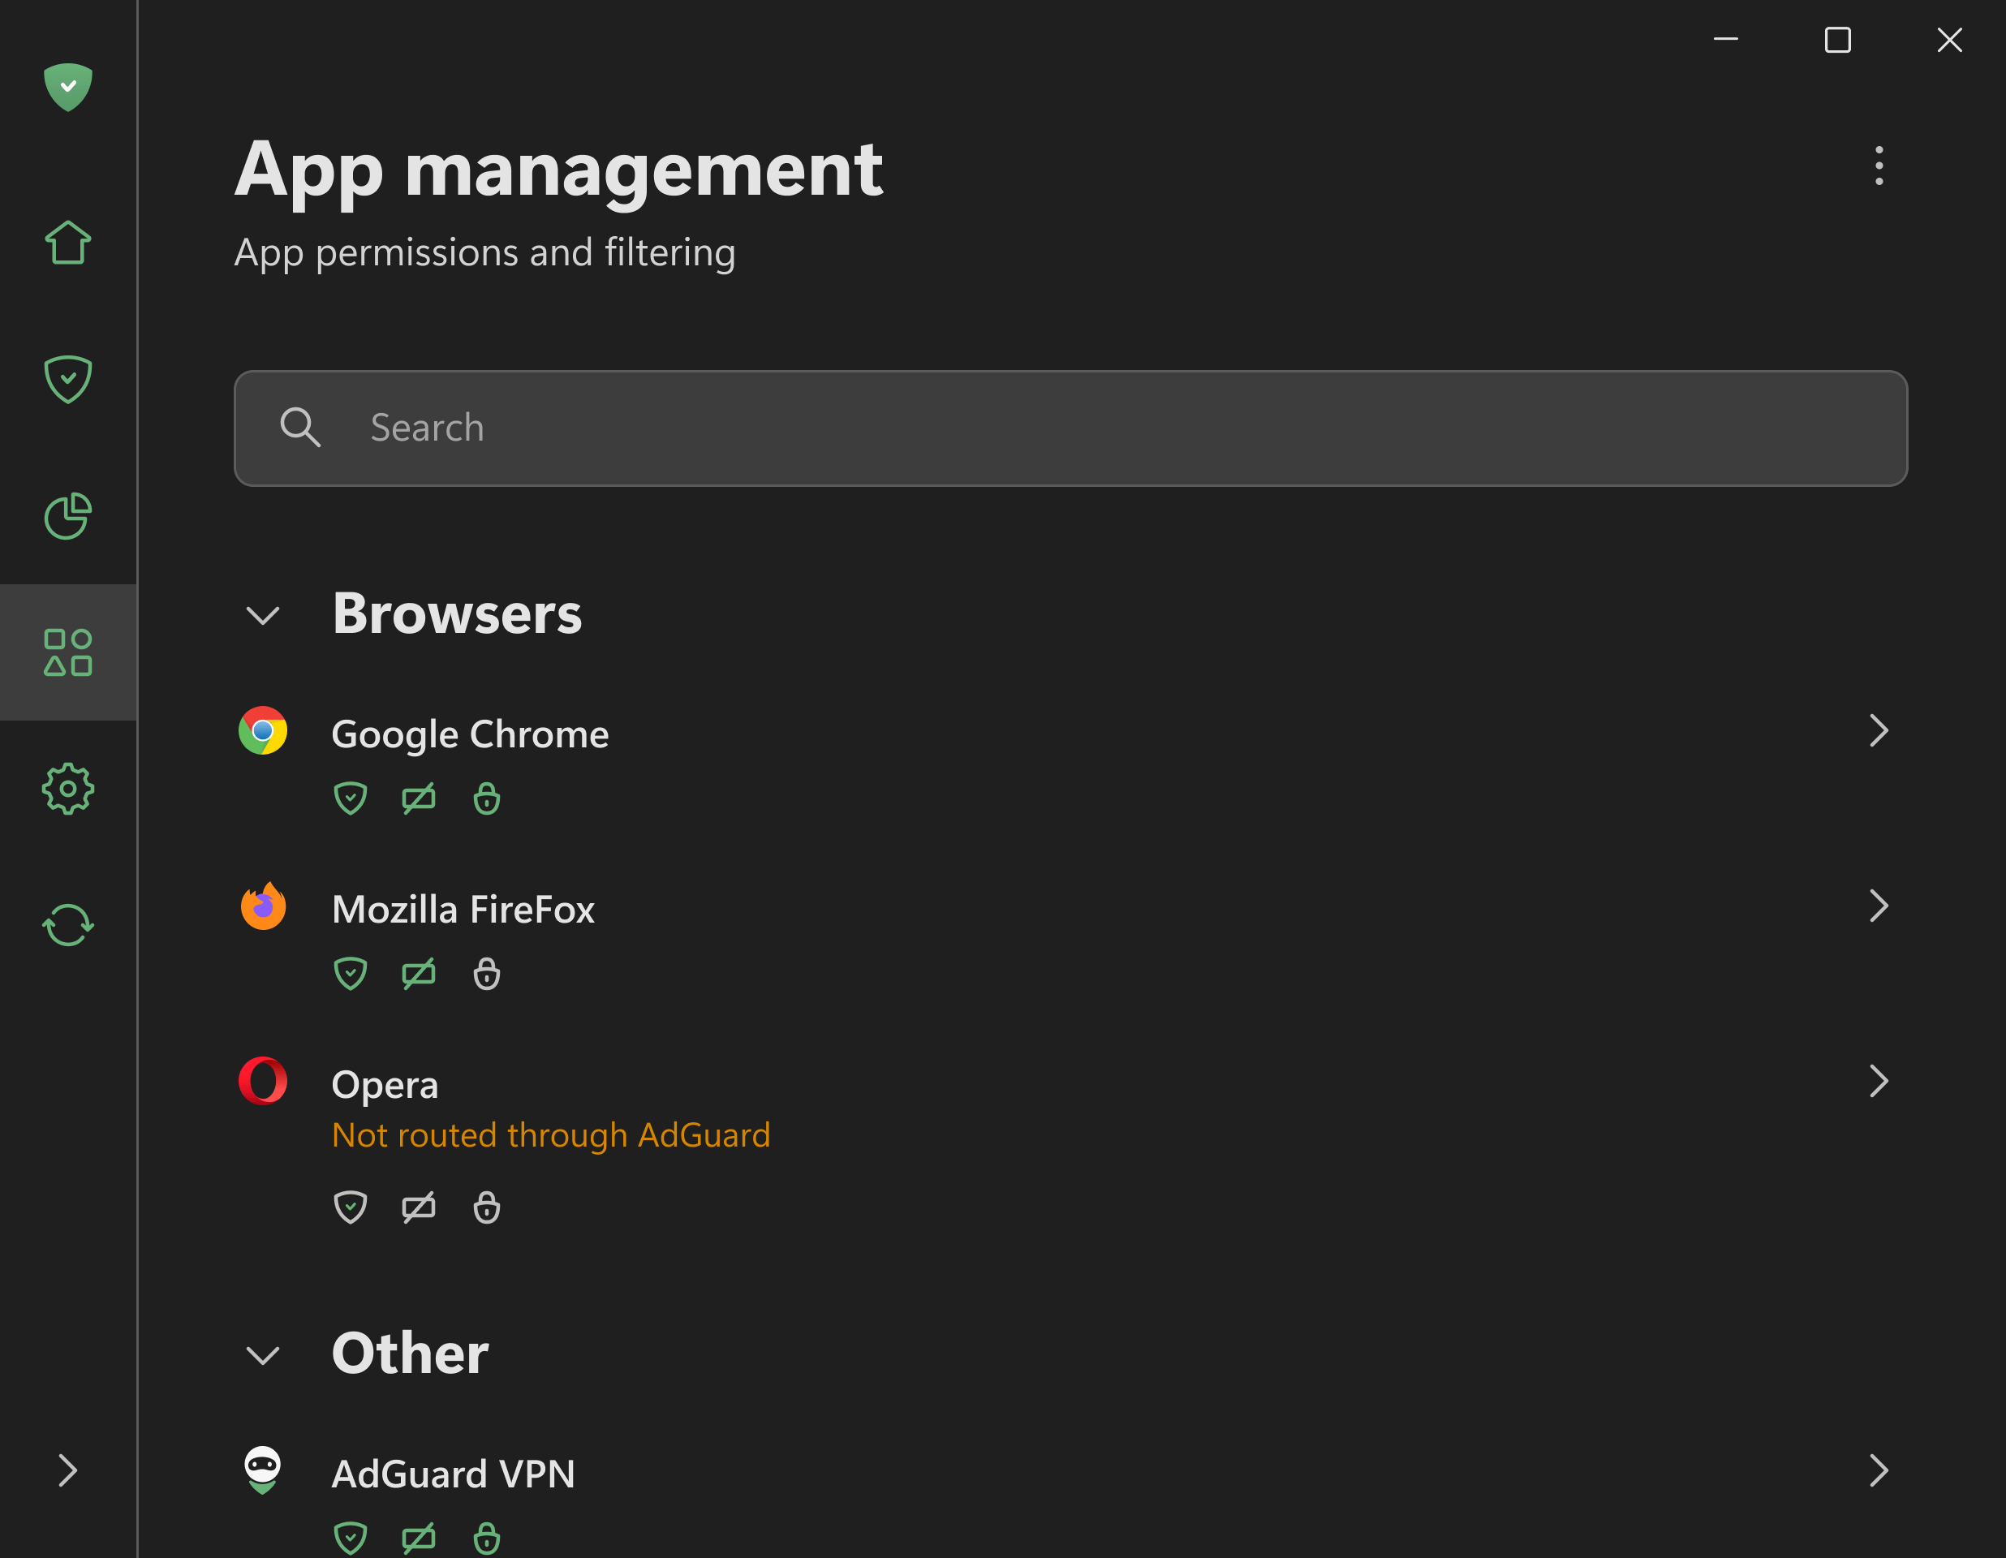Open the Statistics pie chart tab
This screenshot has width=2006, height=1558.
click(68, 515)
